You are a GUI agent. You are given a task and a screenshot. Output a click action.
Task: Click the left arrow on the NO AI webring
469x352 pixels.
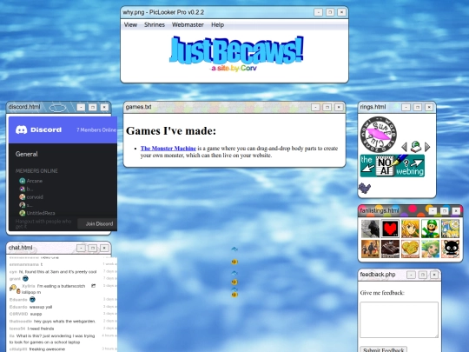pos(368,169)
